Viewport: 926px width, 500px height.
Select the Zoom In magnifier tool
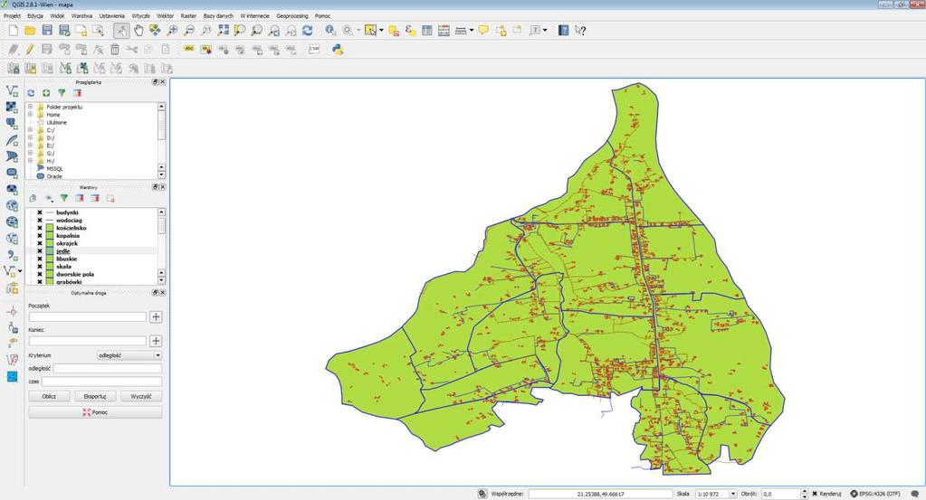(x=172, y=30)
